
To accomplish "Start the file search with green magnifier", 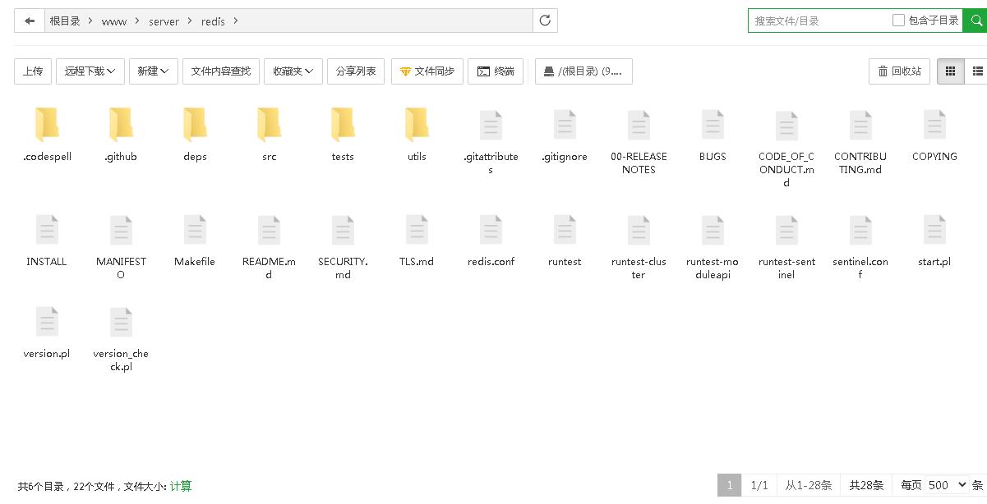I will point(975,21).
